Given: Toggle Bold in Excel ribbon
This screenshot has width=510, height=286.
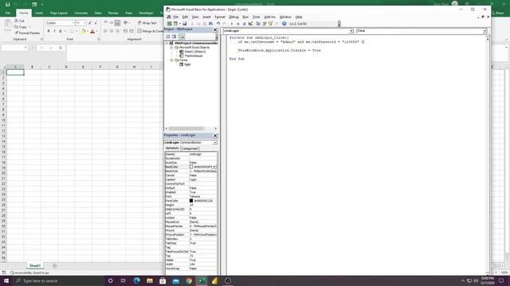Looking at the screenshot, I should tap(49, 31).
